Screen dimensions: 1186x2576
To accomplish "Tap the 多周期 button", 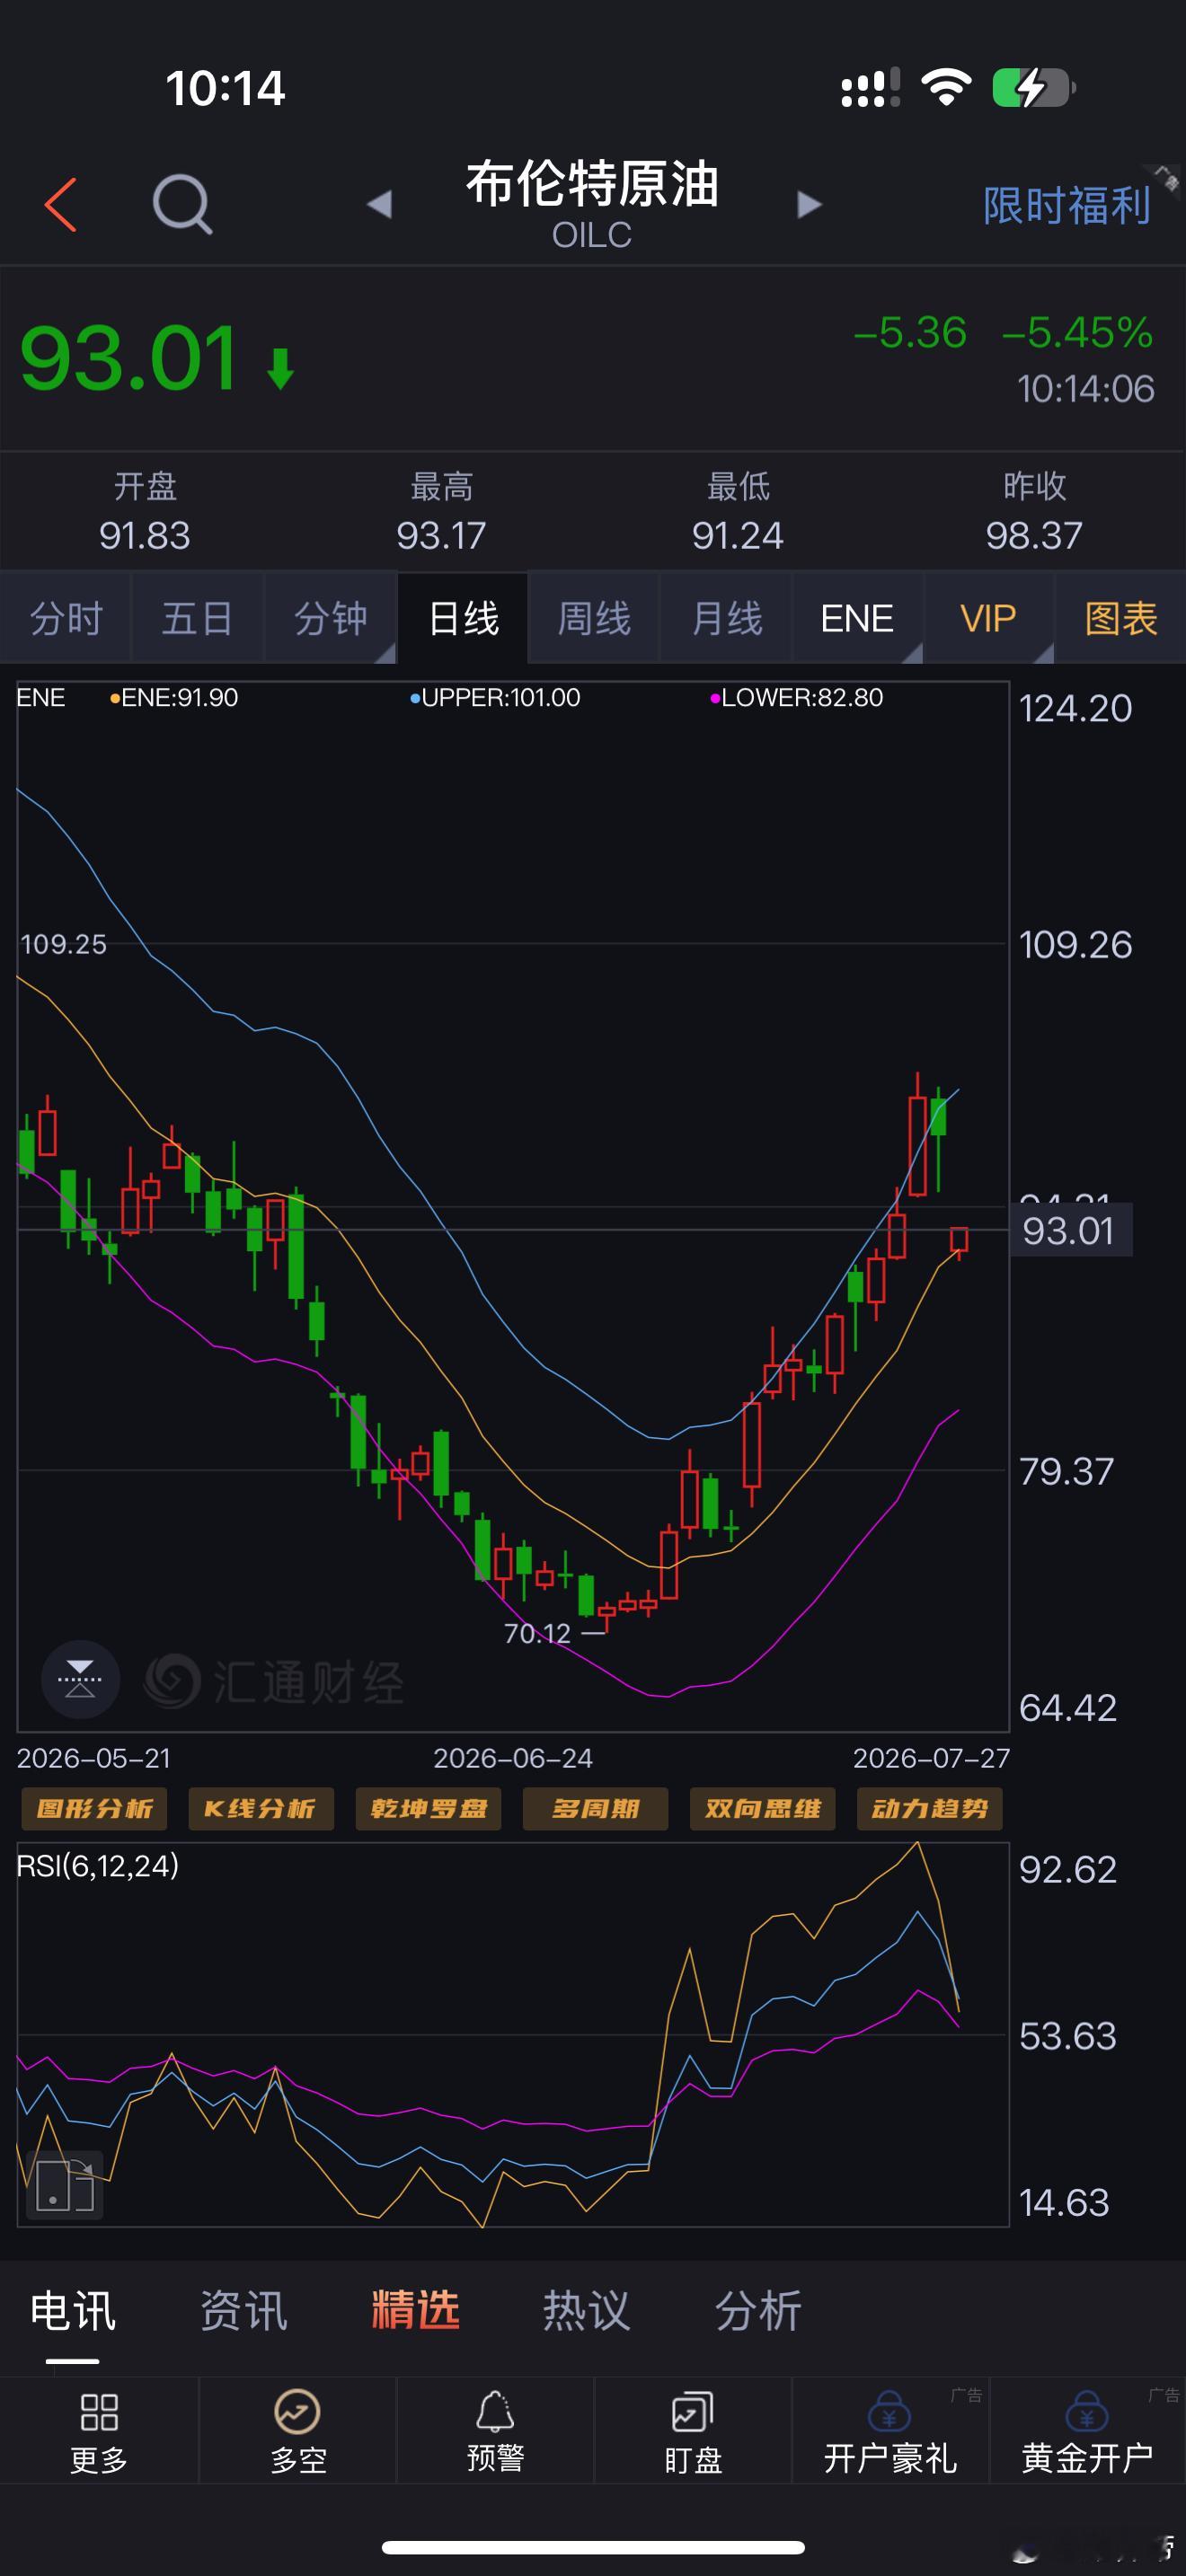I will pos(595,1808).
